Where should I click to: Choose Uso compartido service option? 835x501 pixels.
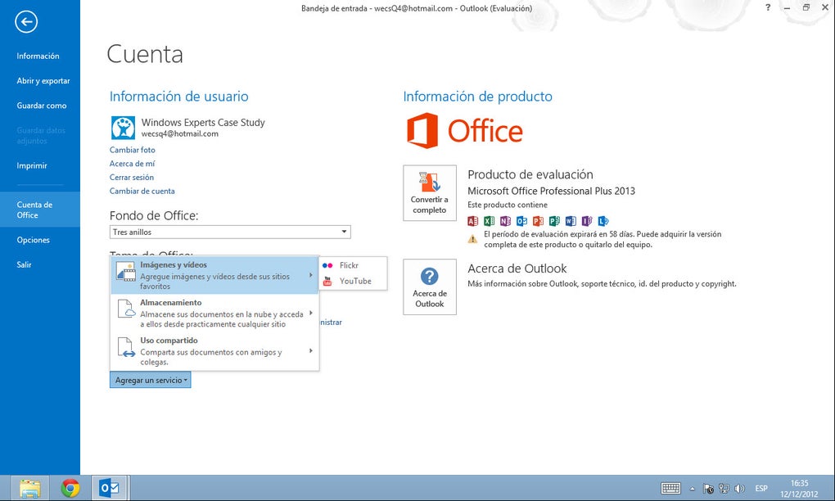click(214, 351)
